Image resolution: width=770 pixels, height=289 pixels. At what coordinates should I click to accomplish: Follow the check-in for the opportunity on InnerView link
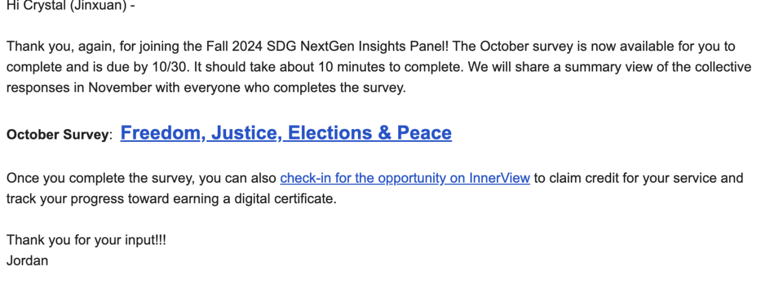click(405, 178)
